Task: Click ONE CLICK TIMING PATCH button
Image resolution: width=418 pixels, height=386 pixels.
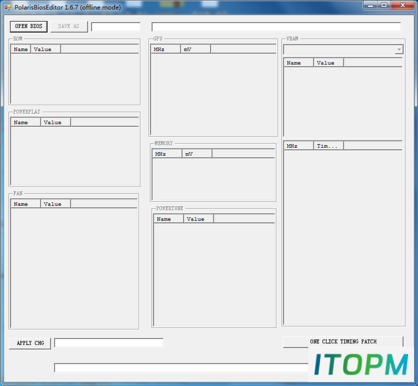Action: (x=343, y=342)
